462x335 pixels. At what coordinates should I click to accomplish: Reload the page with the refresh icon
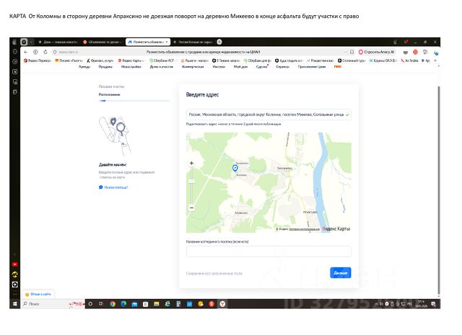(x=45, y=52)
